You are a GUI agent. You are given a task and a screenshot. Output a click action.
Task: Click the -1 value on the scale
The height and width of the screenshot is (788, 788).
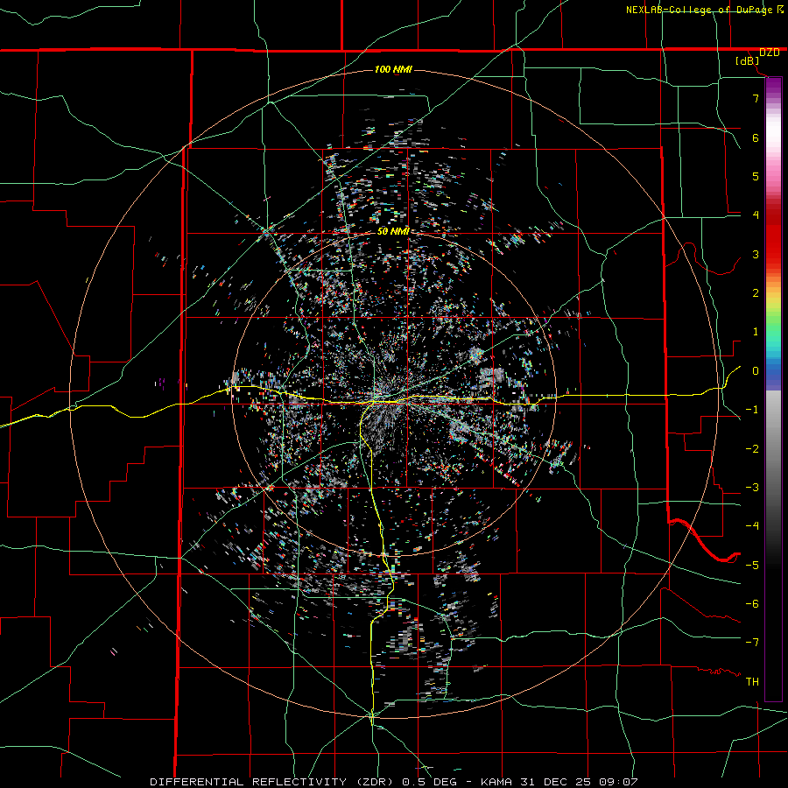752,410
